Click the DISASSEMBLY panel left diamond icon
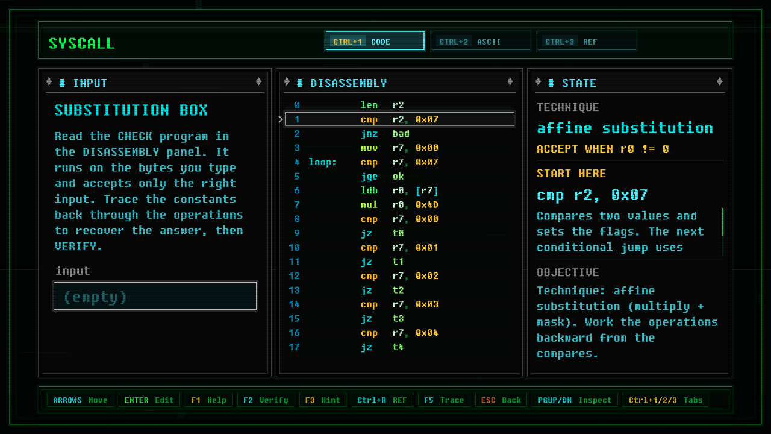Screen dimensions: 771x434 [x=287, y=82]
